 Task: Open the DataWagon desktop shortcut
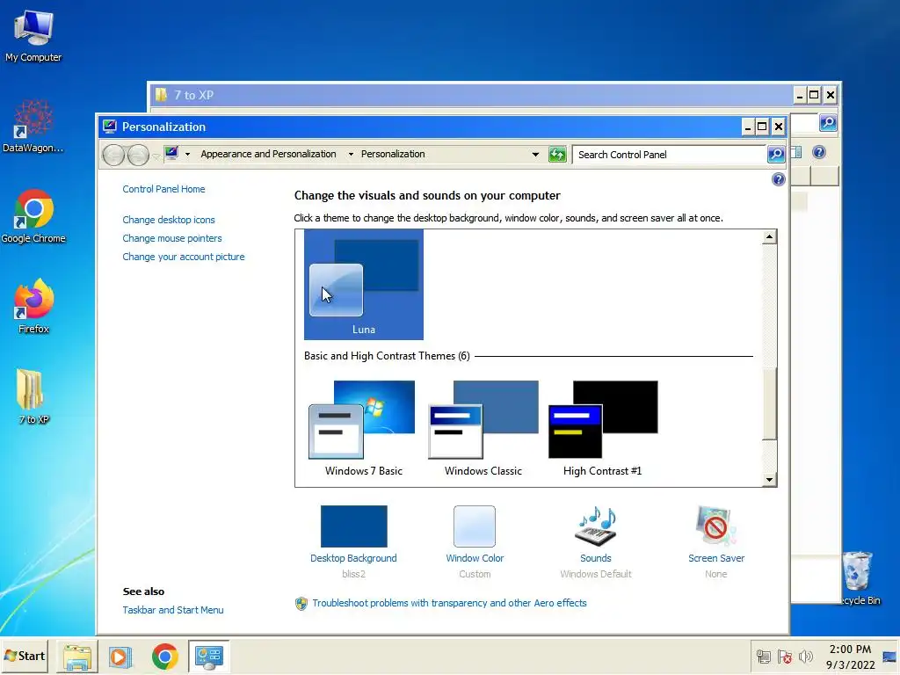click(x=33, y=127)
